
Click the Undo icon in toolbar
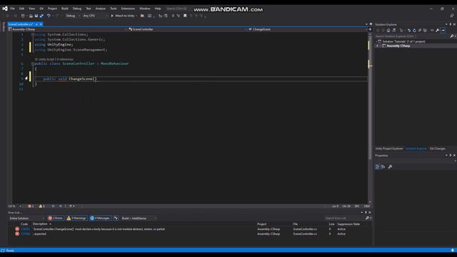[49, 16]
